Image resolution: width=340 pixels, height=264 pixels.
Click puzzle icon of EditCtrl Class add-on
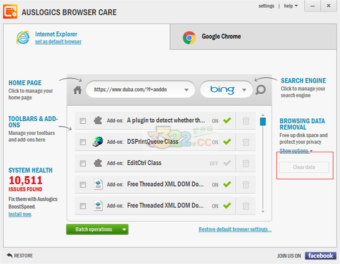coord(98,163)
